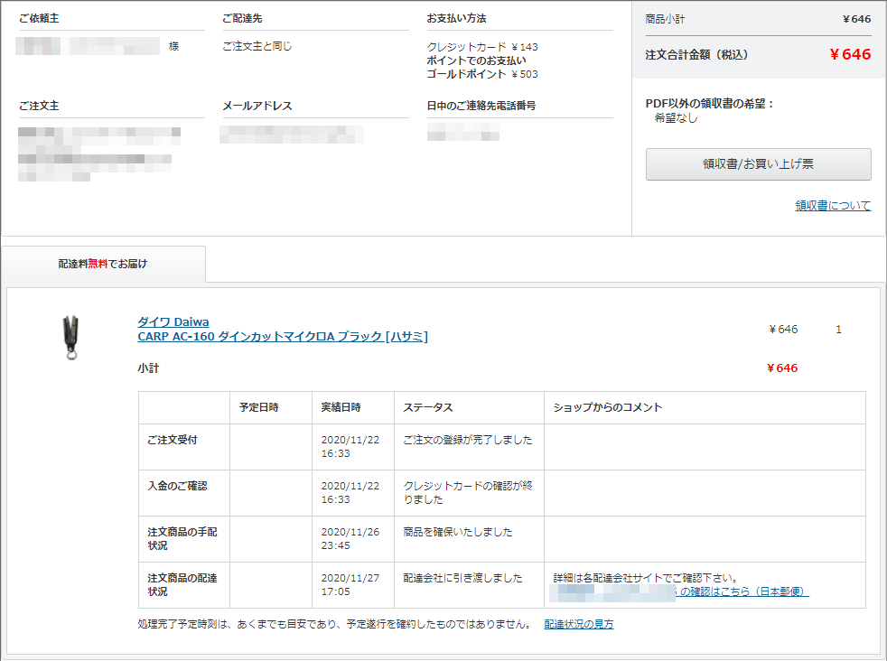The image size is (887, 661).
Task: Click the 予定日時 column header
Action: (x=259, y=407)
